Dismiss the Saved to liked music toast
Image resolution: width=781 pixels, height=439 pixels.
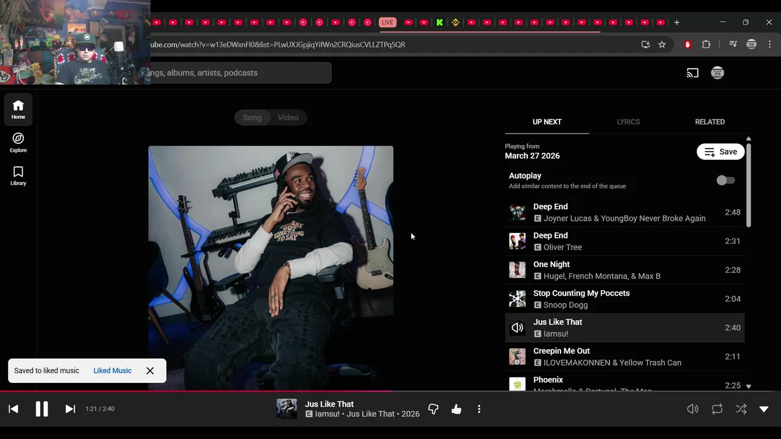[x=150, y=371]
